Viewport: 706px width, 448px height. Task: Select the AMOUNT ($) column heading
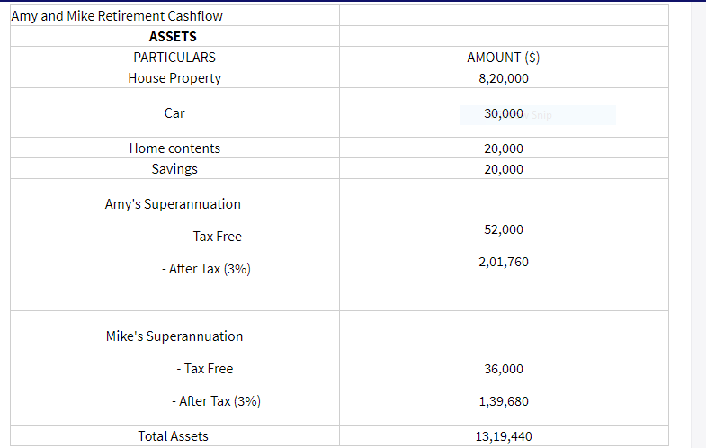(503, 58)
